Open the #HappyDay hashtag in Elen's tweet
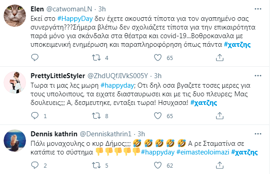 click(75, 19)
